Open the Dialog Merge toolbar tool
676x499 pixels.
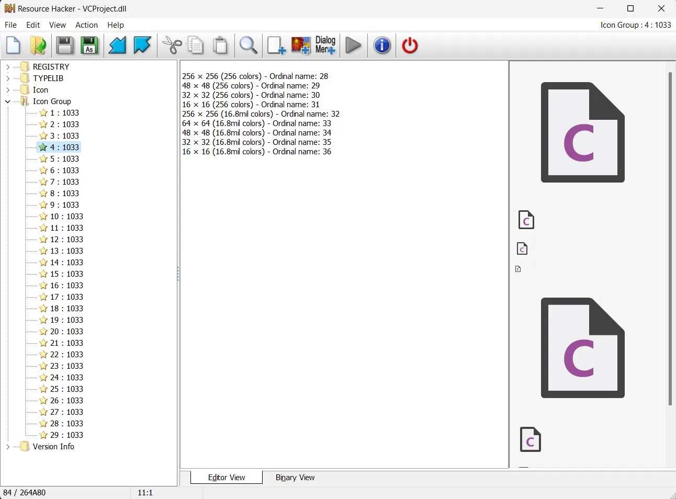coord(325,46)
